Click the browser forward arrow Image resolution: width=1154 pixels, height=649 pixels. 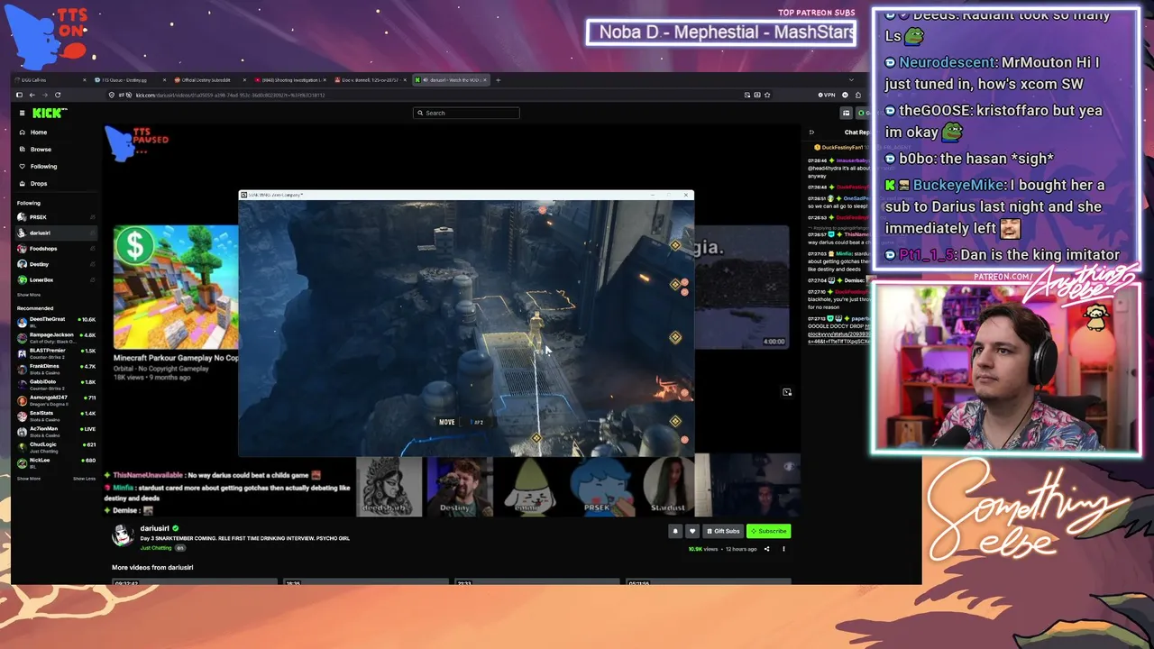[44, 95]
